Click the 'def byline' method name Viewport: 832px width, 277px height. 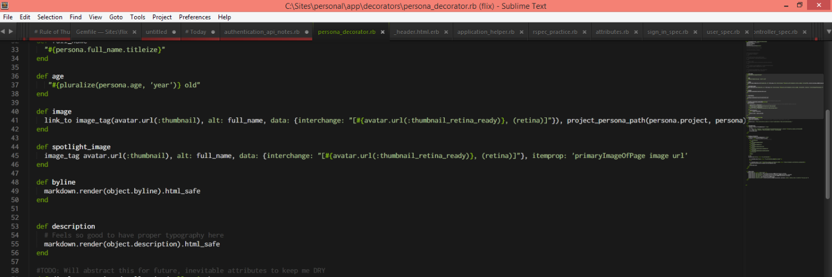tap(63, 182)
